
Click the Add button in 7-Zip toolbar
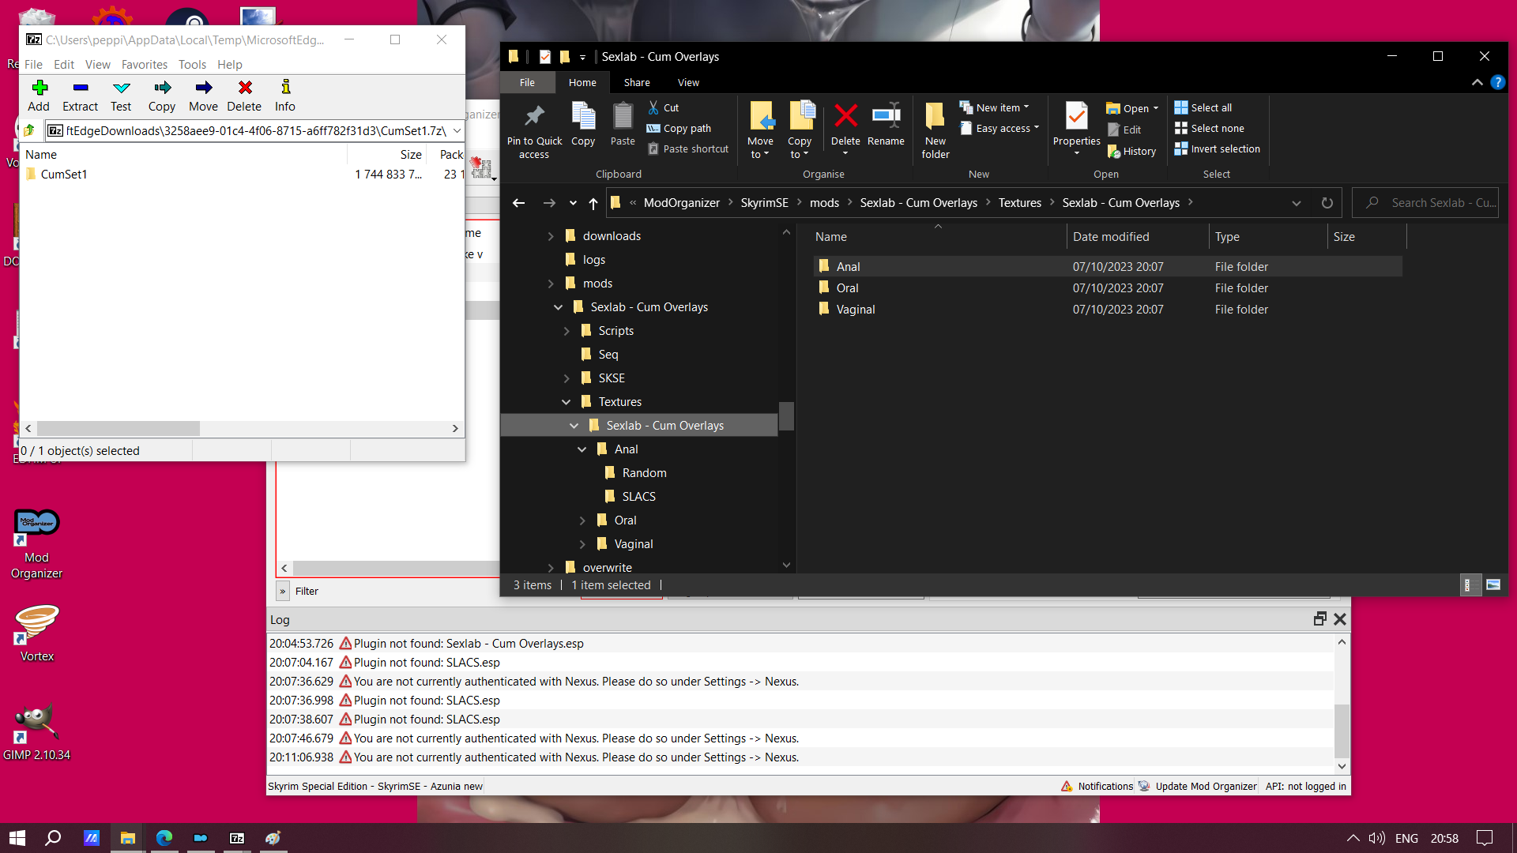(39, 96)
